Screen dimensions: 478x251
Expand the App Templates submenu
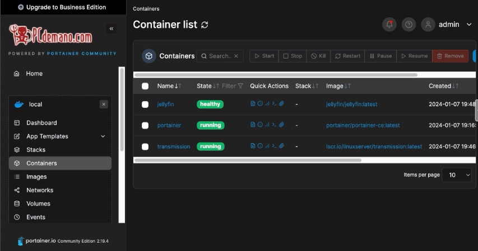click(x=103, y=136)
